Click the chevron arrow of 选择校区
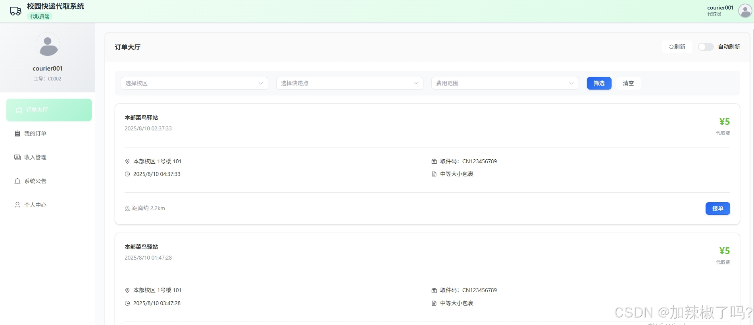The height and width of the screenshot is (325, 754). point(261,83)
